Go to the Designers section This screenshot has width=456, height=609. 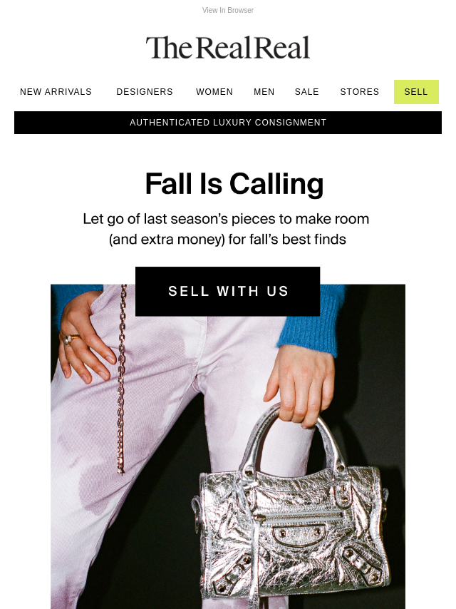point(145,92)
